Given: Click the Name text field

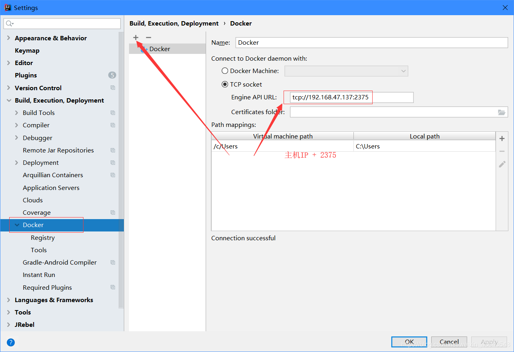Looking at the screenshot, I should (x=372, y=42).
